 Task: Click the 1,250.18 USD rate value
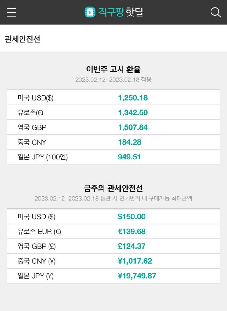133,98
